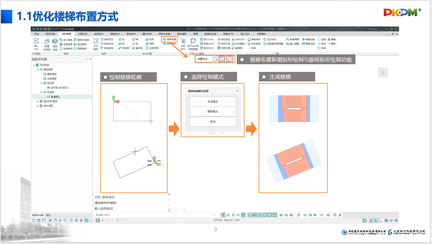Open the 指标与检查 tab
Screen dimensions: 432x244
(164, 34)
